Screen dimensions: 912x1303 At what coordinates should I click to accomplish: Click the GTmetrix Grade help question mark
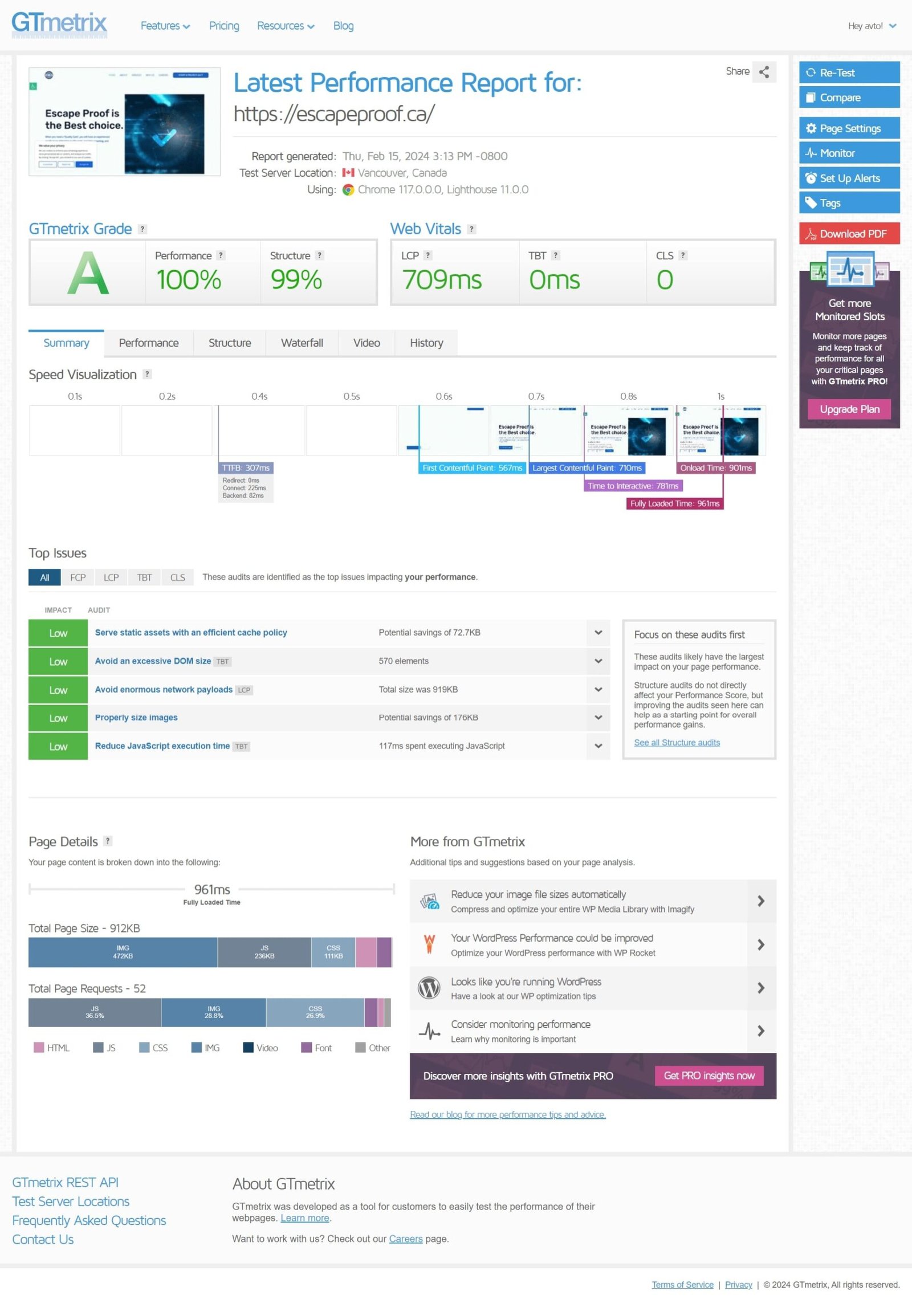click(x=142, y=229)
